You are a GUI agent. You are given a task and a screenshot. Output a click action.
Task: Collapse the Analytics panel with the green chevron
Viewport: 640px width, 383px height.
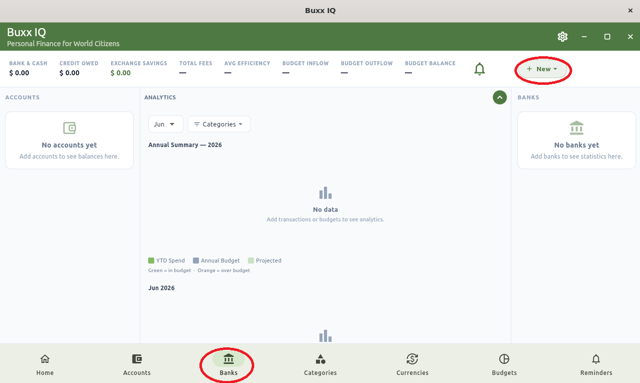(500, 97)
